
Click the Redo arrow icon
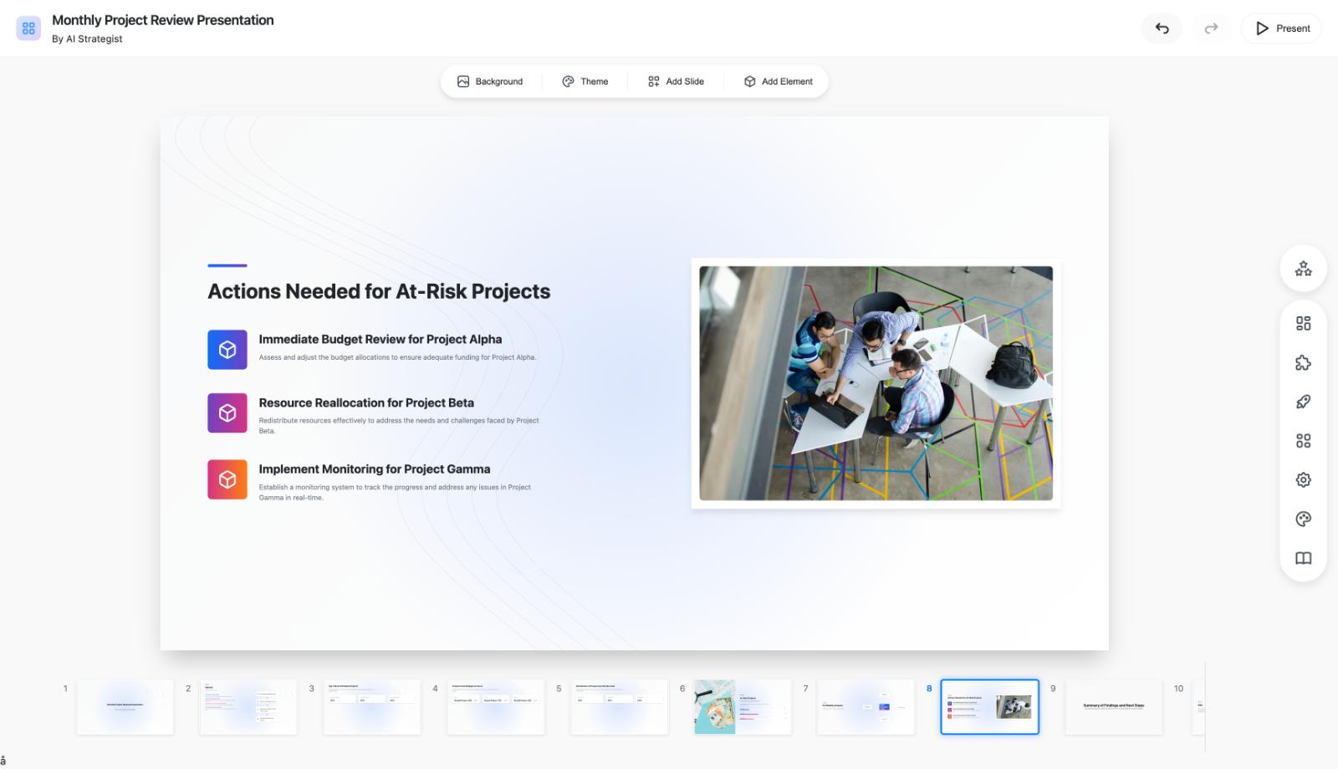1211,28
